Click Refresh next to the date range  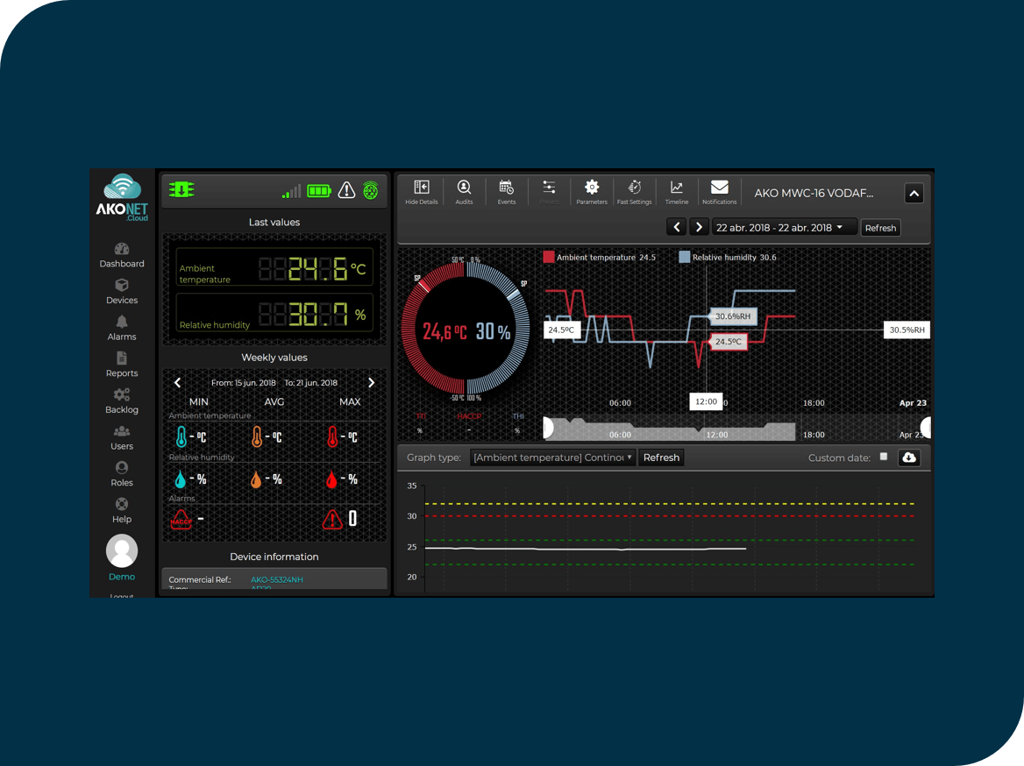click(x=880, y=228)
